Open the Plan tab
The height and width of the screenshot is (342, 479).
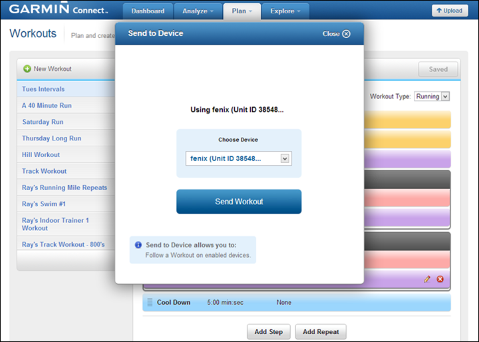241,11
